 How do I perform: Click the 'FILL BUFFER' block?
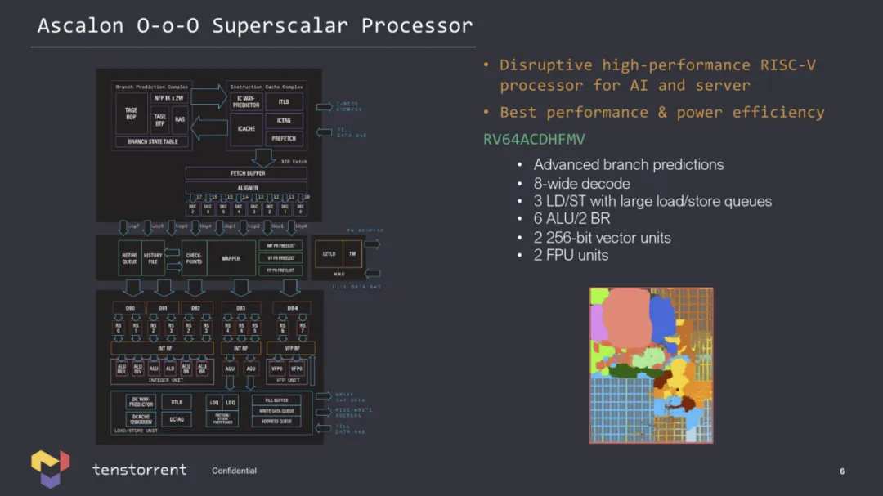(276, 401)
